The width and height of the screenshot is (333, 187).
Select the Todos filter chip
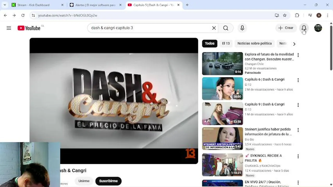[209, 43]
